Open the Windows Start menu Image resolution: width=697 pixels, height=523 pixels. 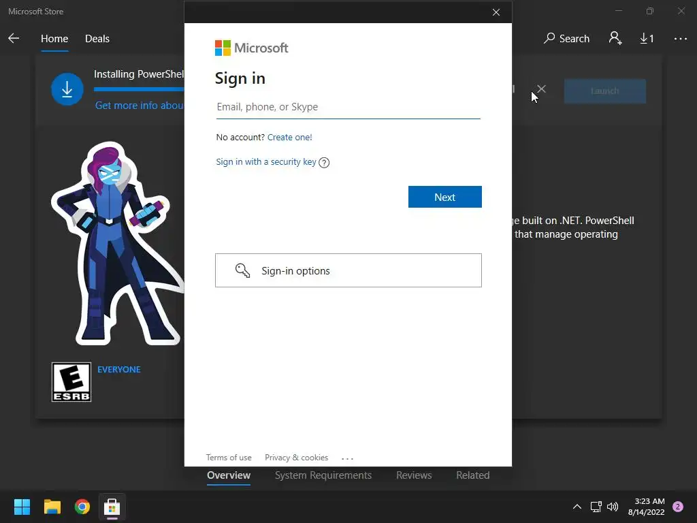point(22,507)
